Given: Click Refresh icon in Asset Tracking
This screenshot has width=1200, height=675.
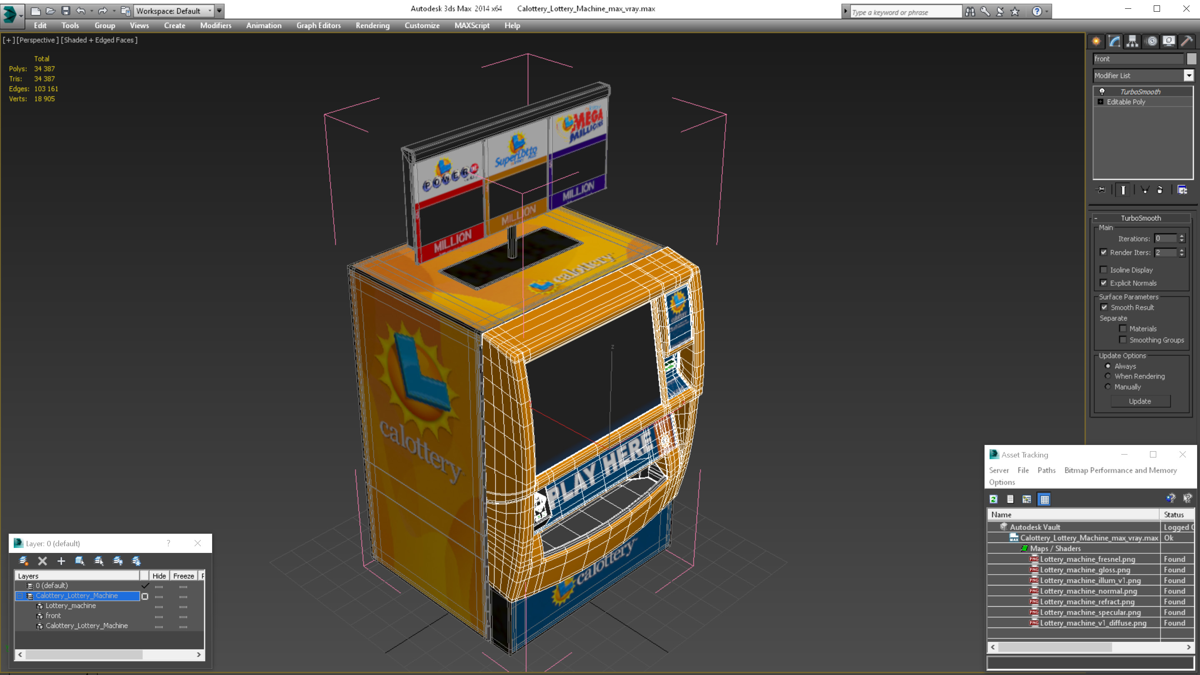Looking at the screenshot, I should 994,499.
